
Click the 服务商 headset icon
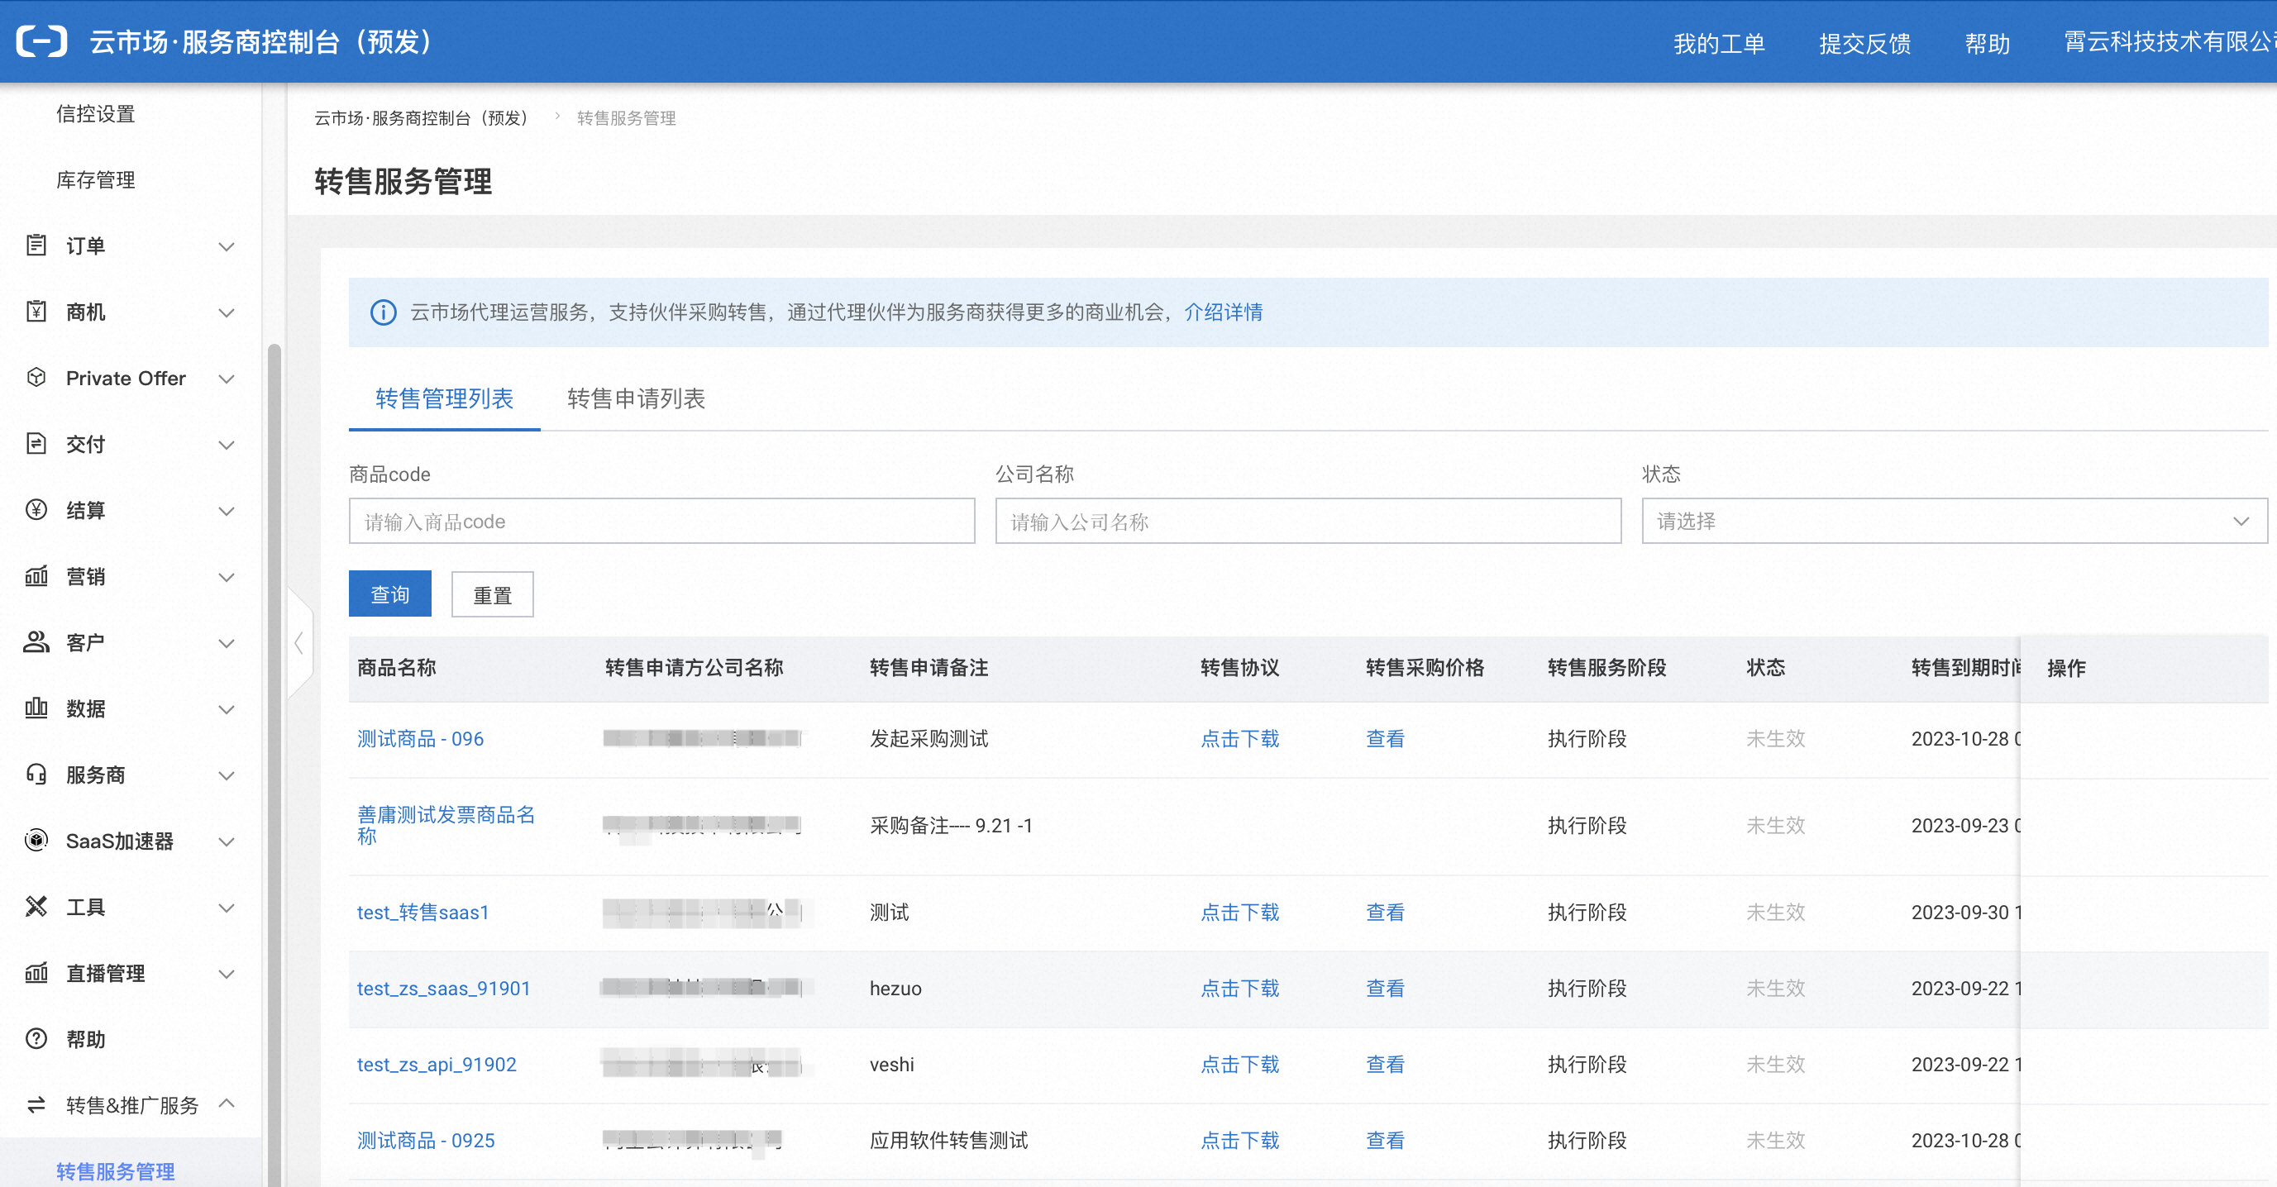36,775
